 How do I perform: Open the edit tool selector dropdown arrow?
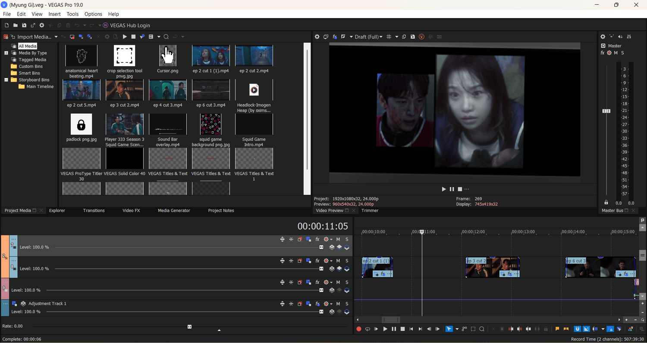pos(457,329)
